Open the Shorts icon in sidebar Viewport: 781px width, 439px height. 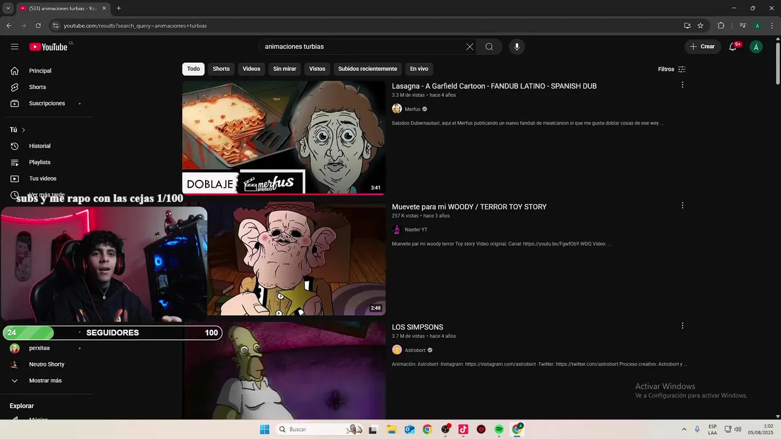[x=15, y=87]
